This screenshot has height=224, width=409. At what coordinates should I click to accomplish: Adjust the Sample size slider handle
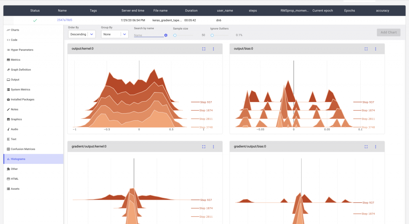[x=175, y=35]
